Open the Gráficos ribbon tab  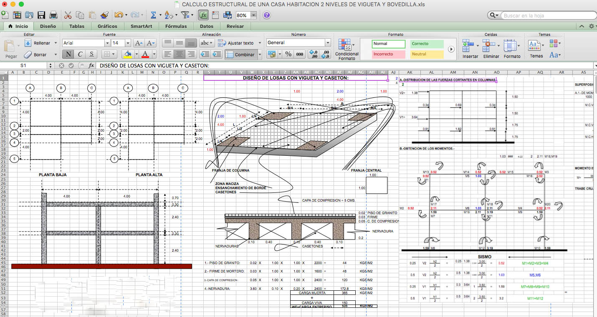tap(107, 26)
